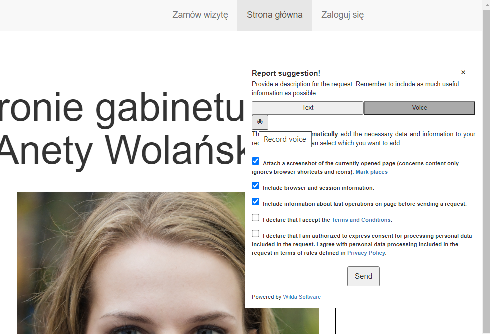This screenshot has height=334, width=490.
Task: Disable browser and session information inclusion
Action: tap(255, 185)
